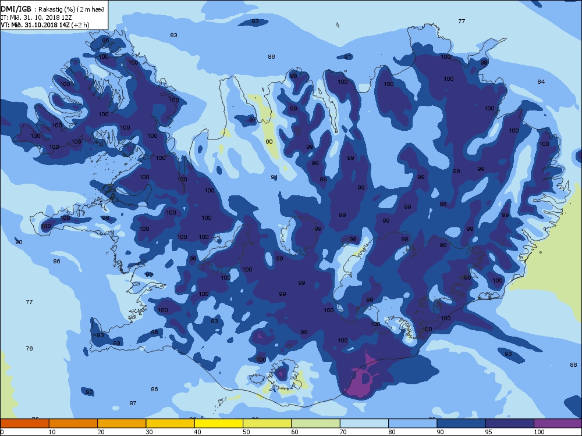Click the pale yellow-green 50–60 legend swatch
Viewport: 582px width, 436px height.
(267, 423)
